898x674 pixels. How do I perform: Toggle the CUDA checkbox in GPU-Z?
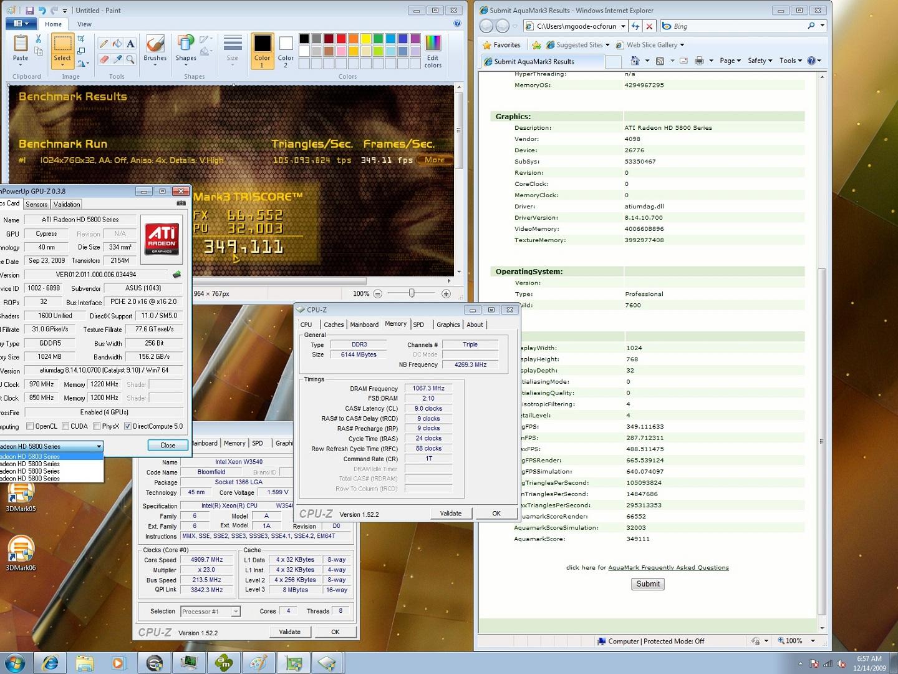coord(65,426)
